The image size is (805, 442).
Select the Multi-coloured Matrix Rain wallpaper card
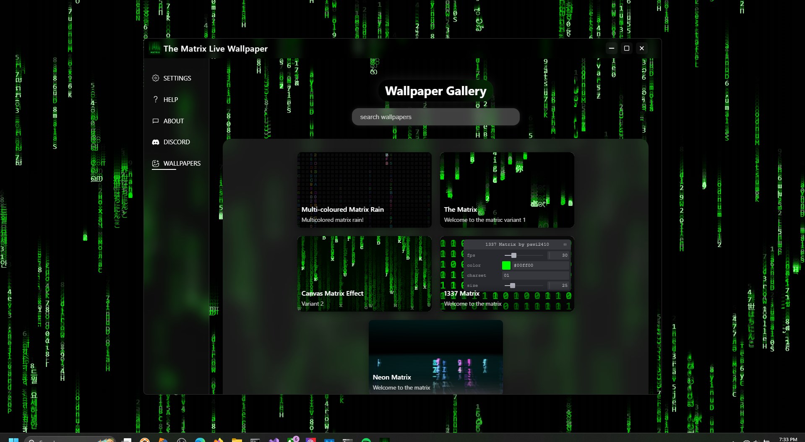tap(364, 190)
